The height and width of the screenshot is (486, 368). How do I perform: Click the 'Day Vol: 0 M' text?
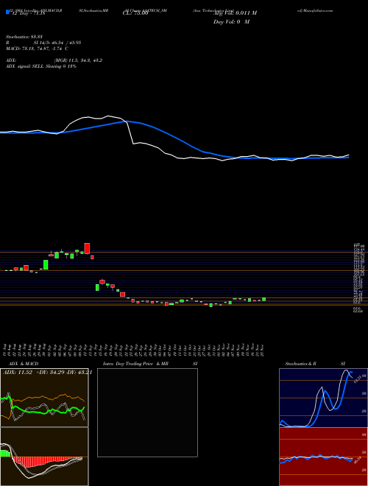(231, 22)
